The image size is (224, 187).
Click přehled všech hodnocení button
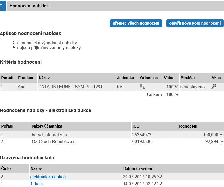pos(136,23)
